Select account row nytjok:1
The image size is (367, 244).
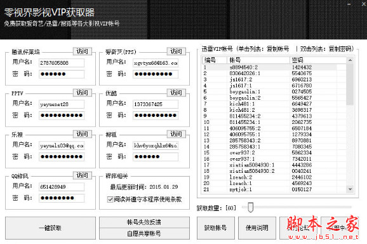pos(274,189)
